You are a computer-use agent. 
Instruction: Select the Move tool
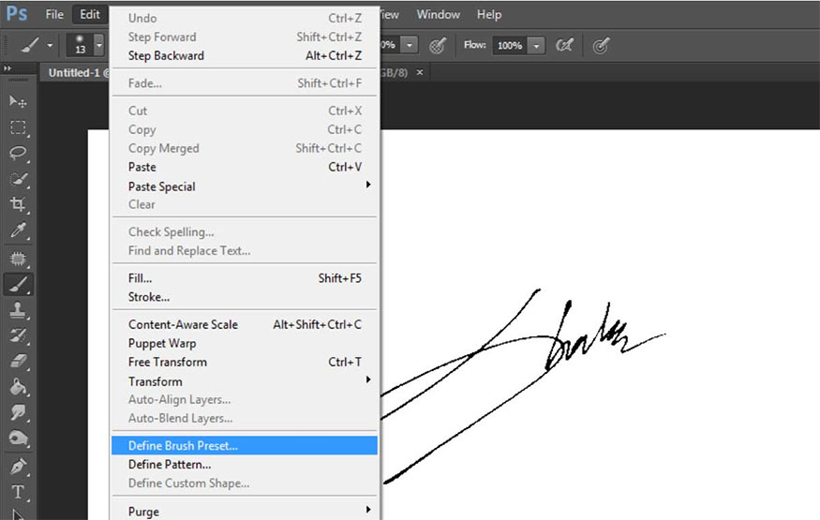(x=18, y=101)
